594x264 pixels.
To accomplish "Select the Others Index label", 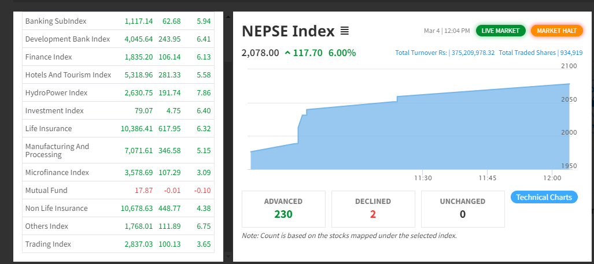I will (x=47, y=226).
